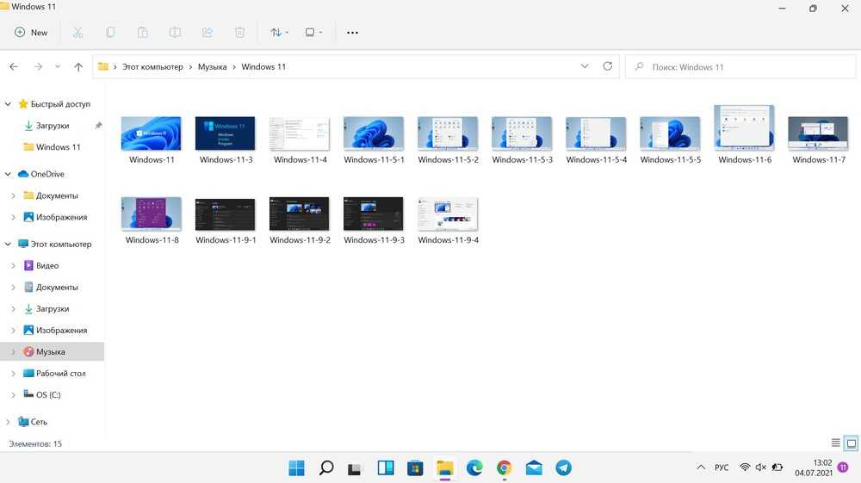Click the New button
The height and width of the screenshot is (483, 861).
click(x=31, y=33)
